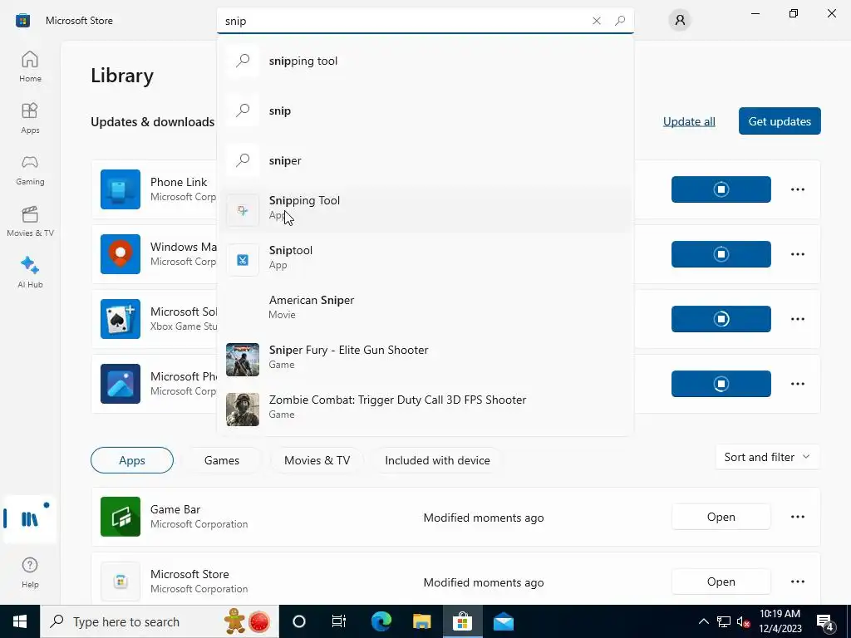Open the Mail app from the taskbar
This screenshot has height=638, width=851.
click(x=503, y=621)
